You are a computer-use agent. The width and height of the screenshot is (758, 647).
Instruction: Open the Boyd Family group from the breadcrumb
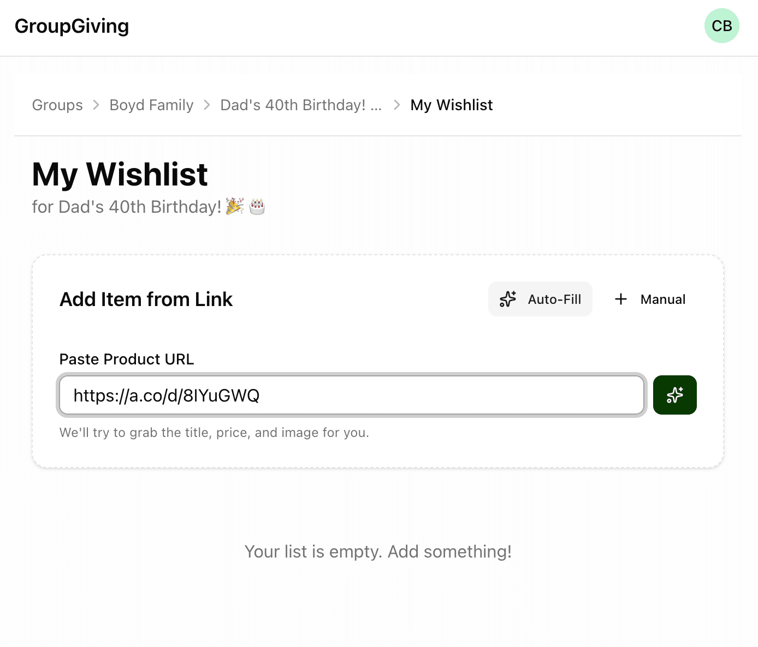[151, 105]
